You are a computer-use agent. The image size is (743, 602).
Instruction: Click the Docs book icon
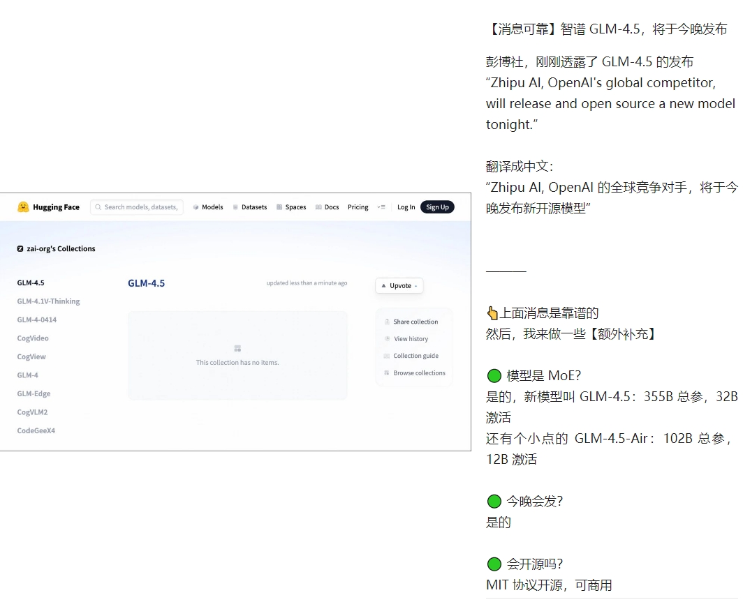(318, 207)
